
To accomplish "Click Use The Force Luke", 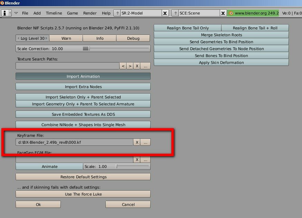I will coord(83,194).
